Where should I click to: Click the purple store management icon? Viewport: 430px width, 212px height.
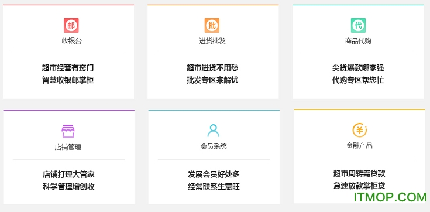click(68, 131)
